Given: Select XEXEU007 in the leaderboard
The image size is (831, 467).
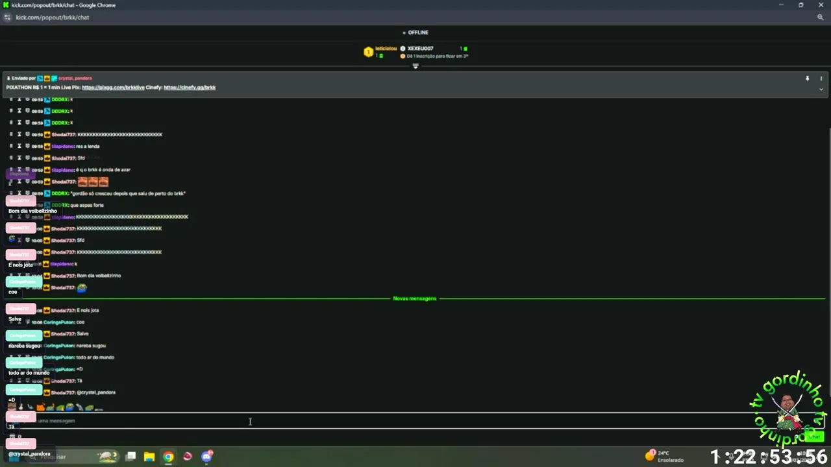Looking at the screenshot, I should pyautogui.click(x=420, y=49).
